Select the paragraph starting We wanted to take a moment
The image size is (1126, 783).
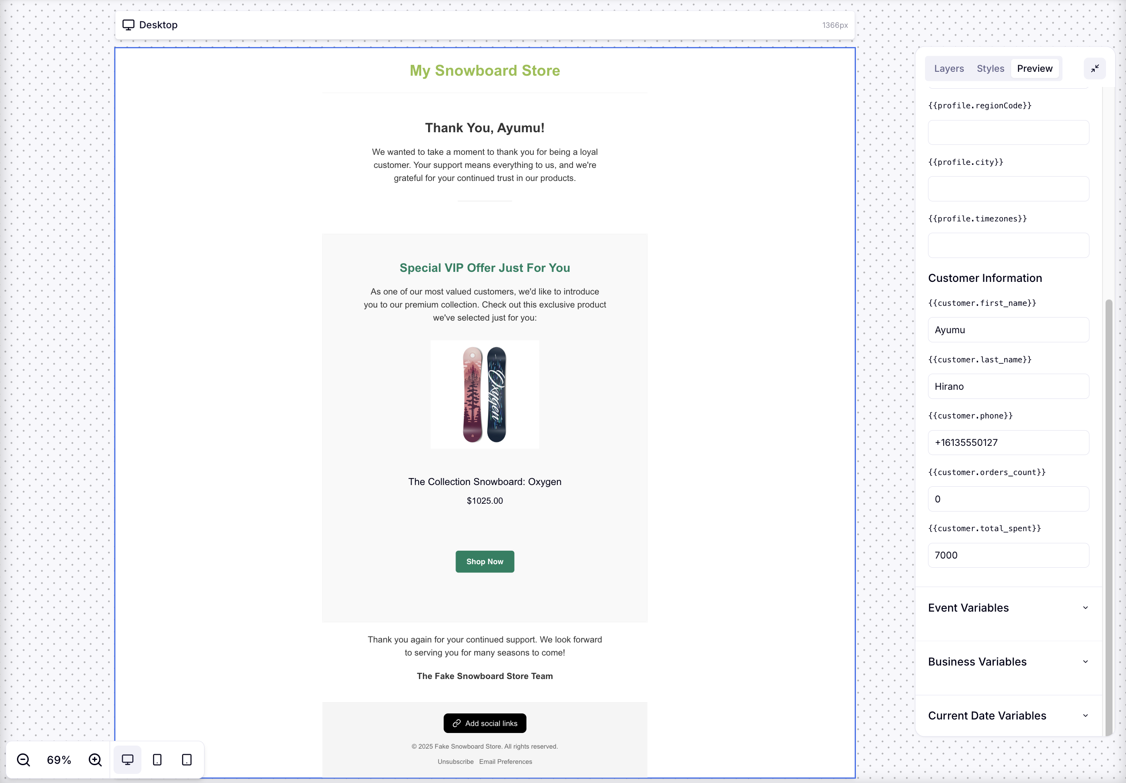coord(485,165)
